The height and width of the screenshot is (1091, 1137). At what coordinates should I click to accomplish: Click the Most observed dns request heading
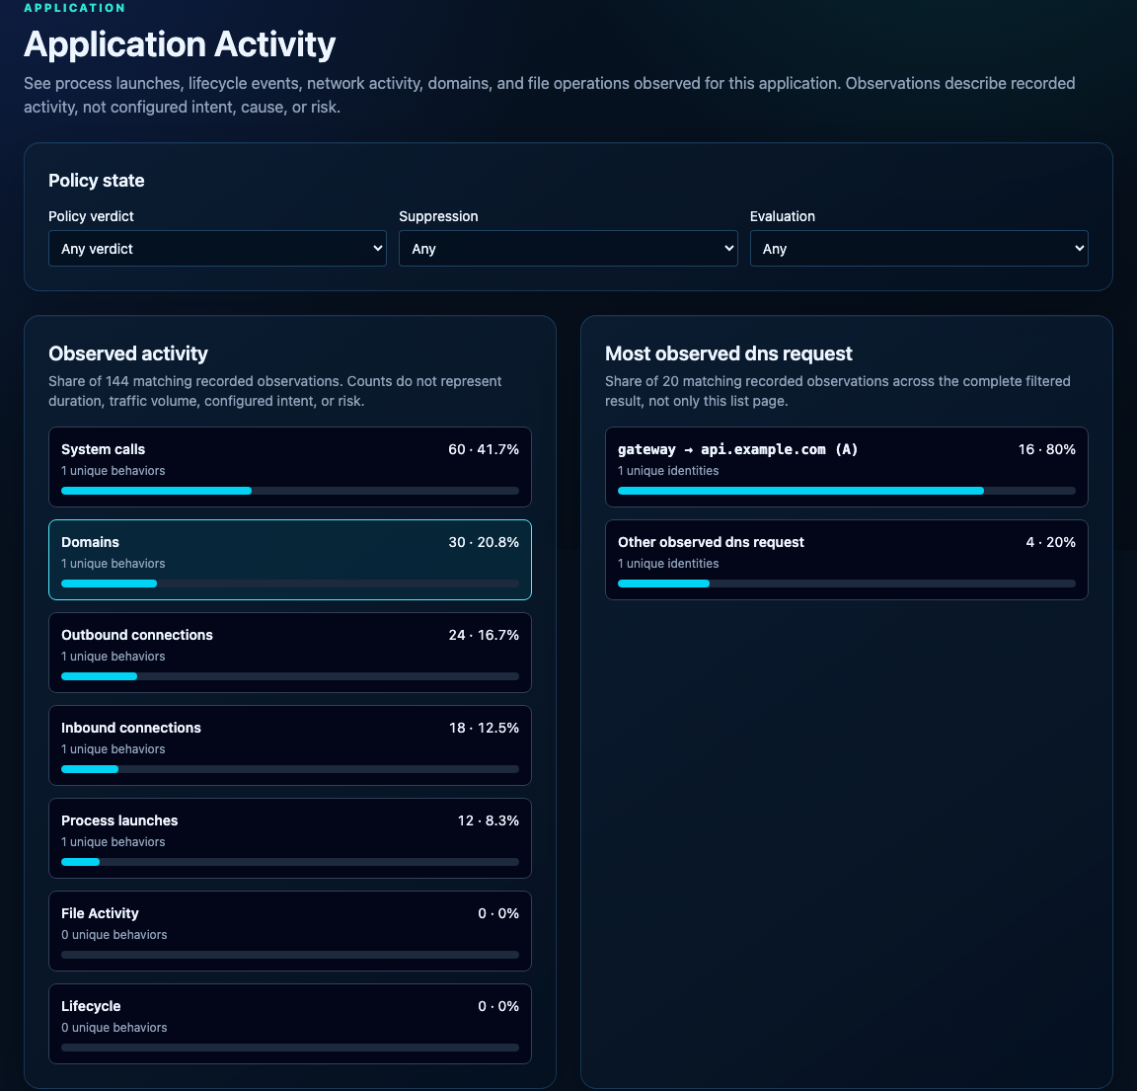click(x=728, y=353)
